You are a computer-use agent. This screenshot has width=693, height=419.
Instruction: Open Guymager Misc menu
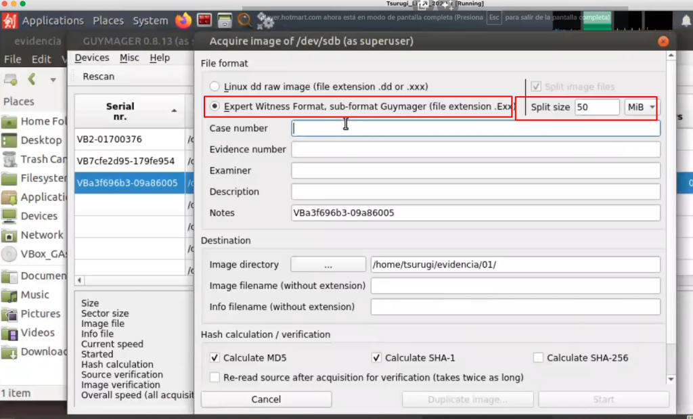[x=129, y=58]
